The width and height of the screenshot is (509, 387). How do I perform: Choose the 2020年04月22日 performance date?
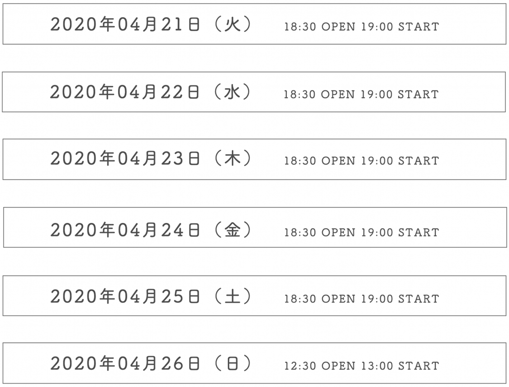point(125,92)
